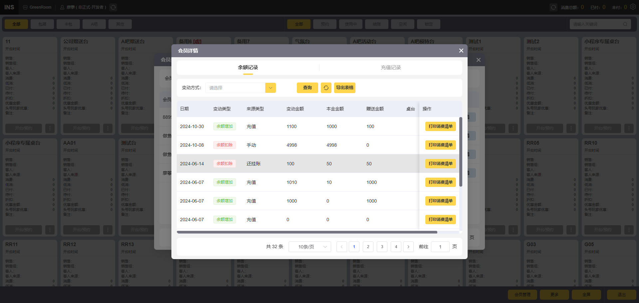Image resolution: width=639 pixels, height=303 pixels.
Task: Click 开台/预约 on RR10 card
Action: click(x=603, y=230)
